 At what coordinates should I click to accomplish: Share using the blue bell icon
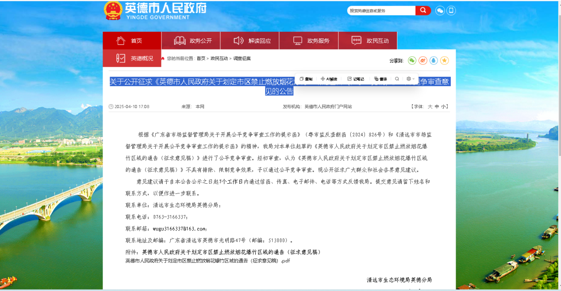(434, 60)
